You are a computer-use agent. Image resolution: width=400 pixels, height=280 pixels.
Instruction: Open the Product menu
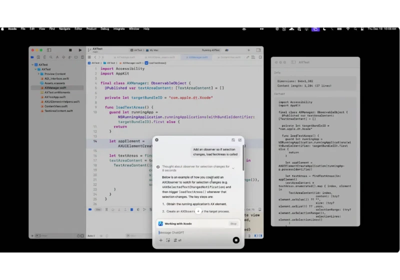91,29
